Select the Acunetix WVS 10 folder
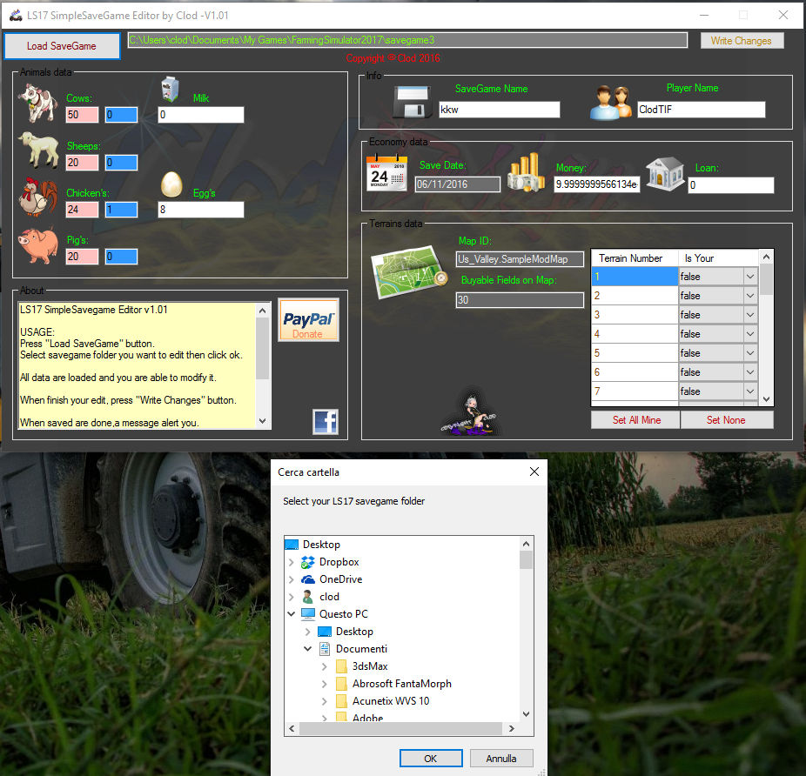The width and height of the screenshot is (806, 776). 391,701
